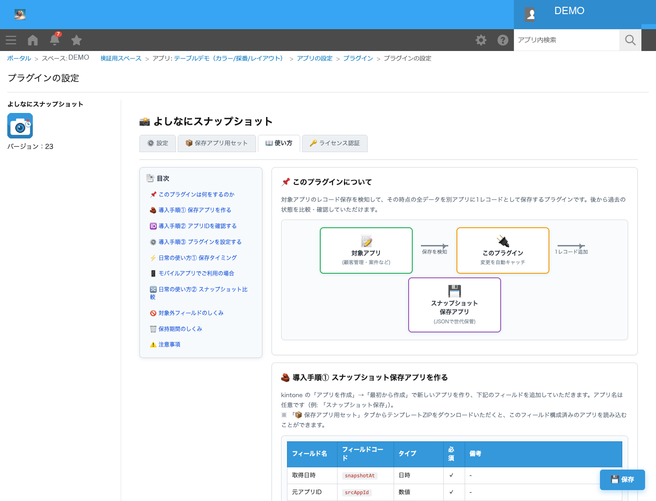
Task: Click the このプラグイン box in diagram
Action: pyautogui.click(x=503, y=250)
